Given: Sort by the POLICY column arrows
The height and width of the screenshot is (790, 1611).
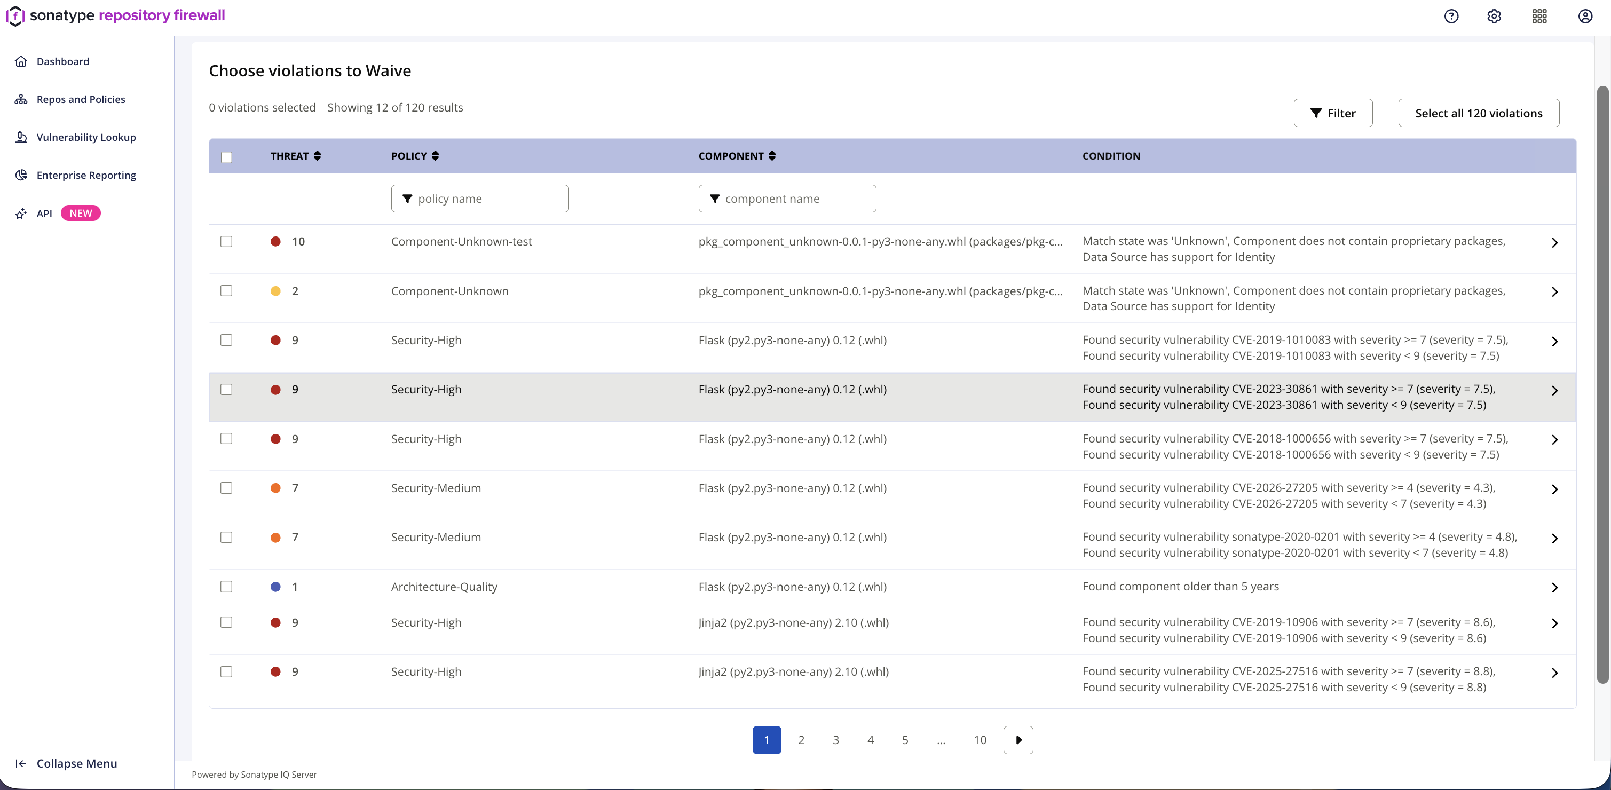Looking at the screenshot, I should point(435,156).
